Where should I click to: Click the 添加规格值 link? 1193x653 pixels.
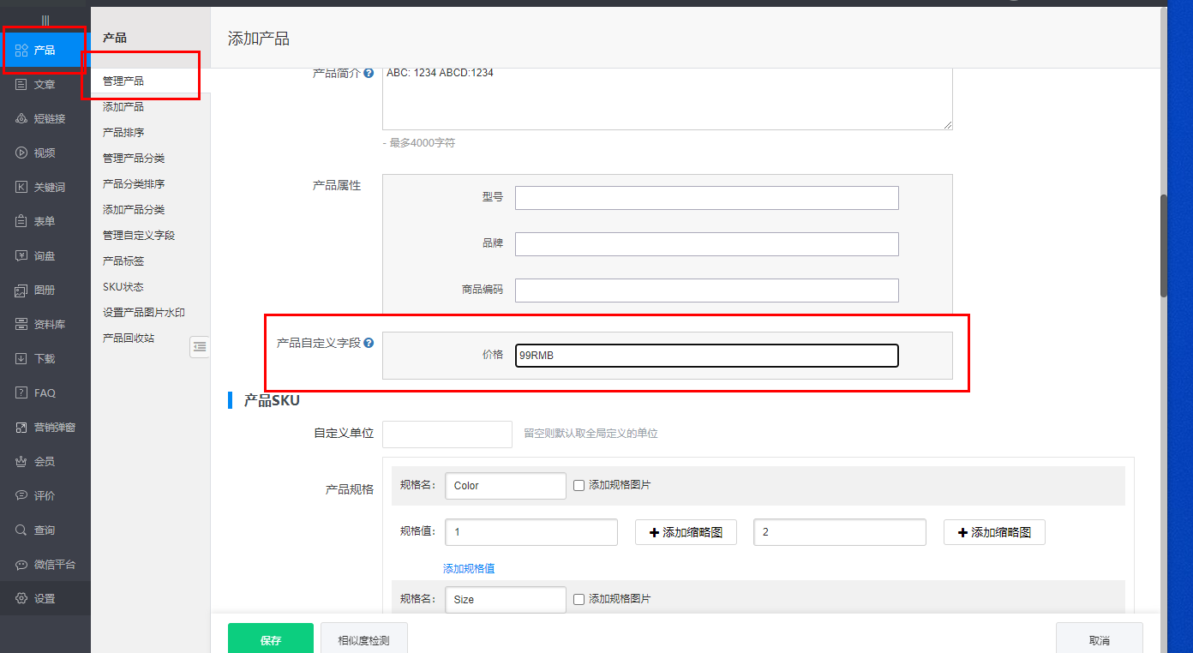(469, 568)
